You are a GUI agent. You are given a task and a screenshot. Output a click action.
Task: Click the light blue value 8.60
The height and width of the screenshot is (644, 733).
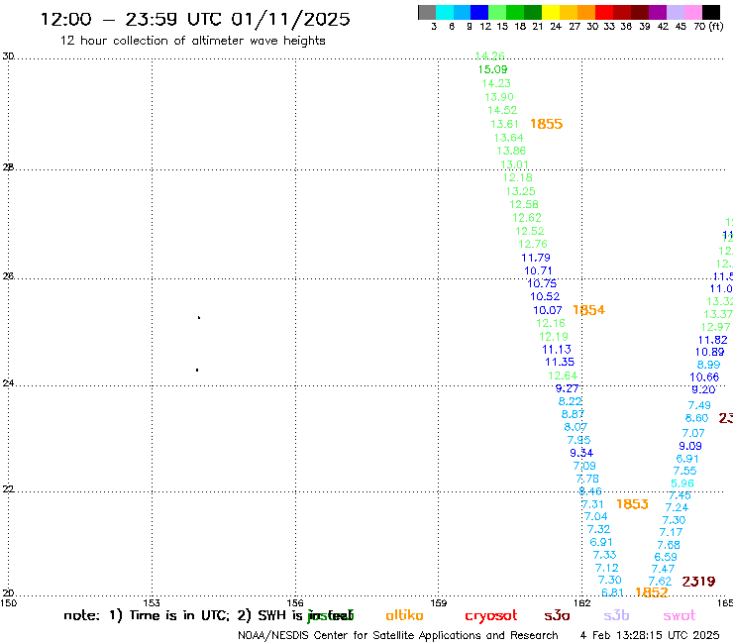[x=696, y=418]
